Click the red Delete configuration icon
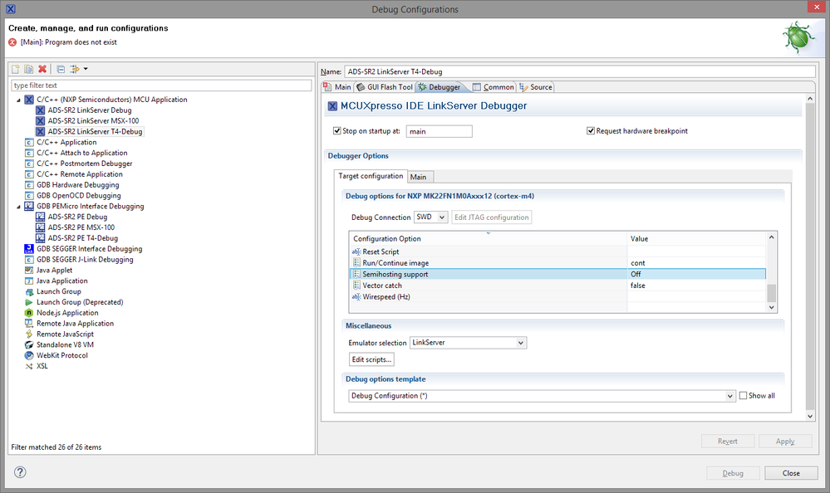Screen dimensions: 830x493 [42, 69]
